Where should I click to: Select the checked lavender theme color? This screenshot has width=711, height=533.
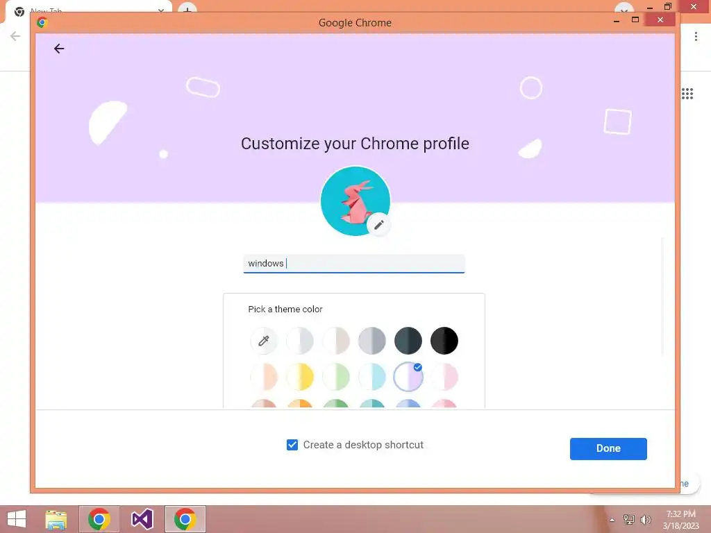(x=408, y=377)
